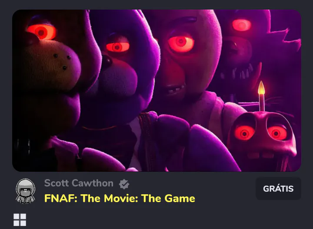Click Foxy's glowing eye at top right

coord(242,25)
